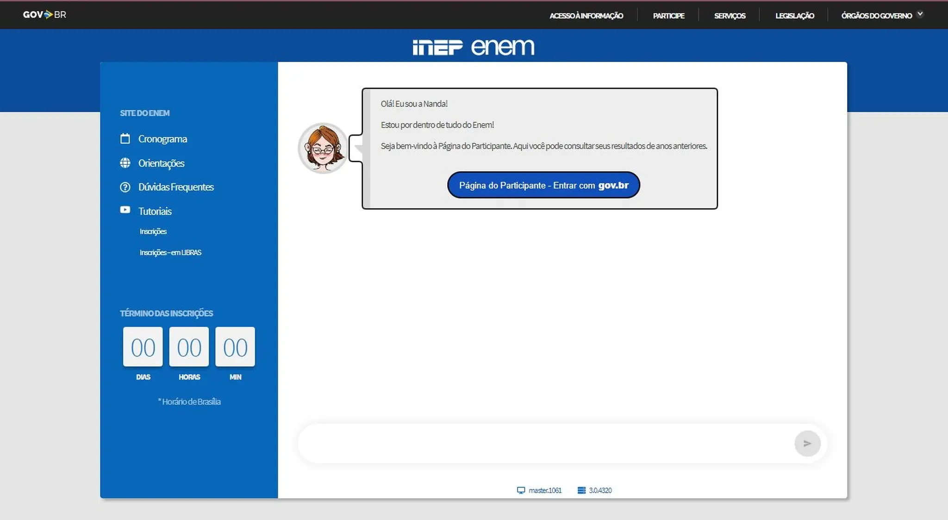Enter Página do Participante with gov.br
Image resolution: width=948 pixels, height=520 pixels.
tap(543, 185)
